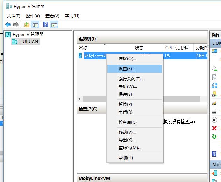
Task: Click the New monitor action icon
Action: point(214,52)
